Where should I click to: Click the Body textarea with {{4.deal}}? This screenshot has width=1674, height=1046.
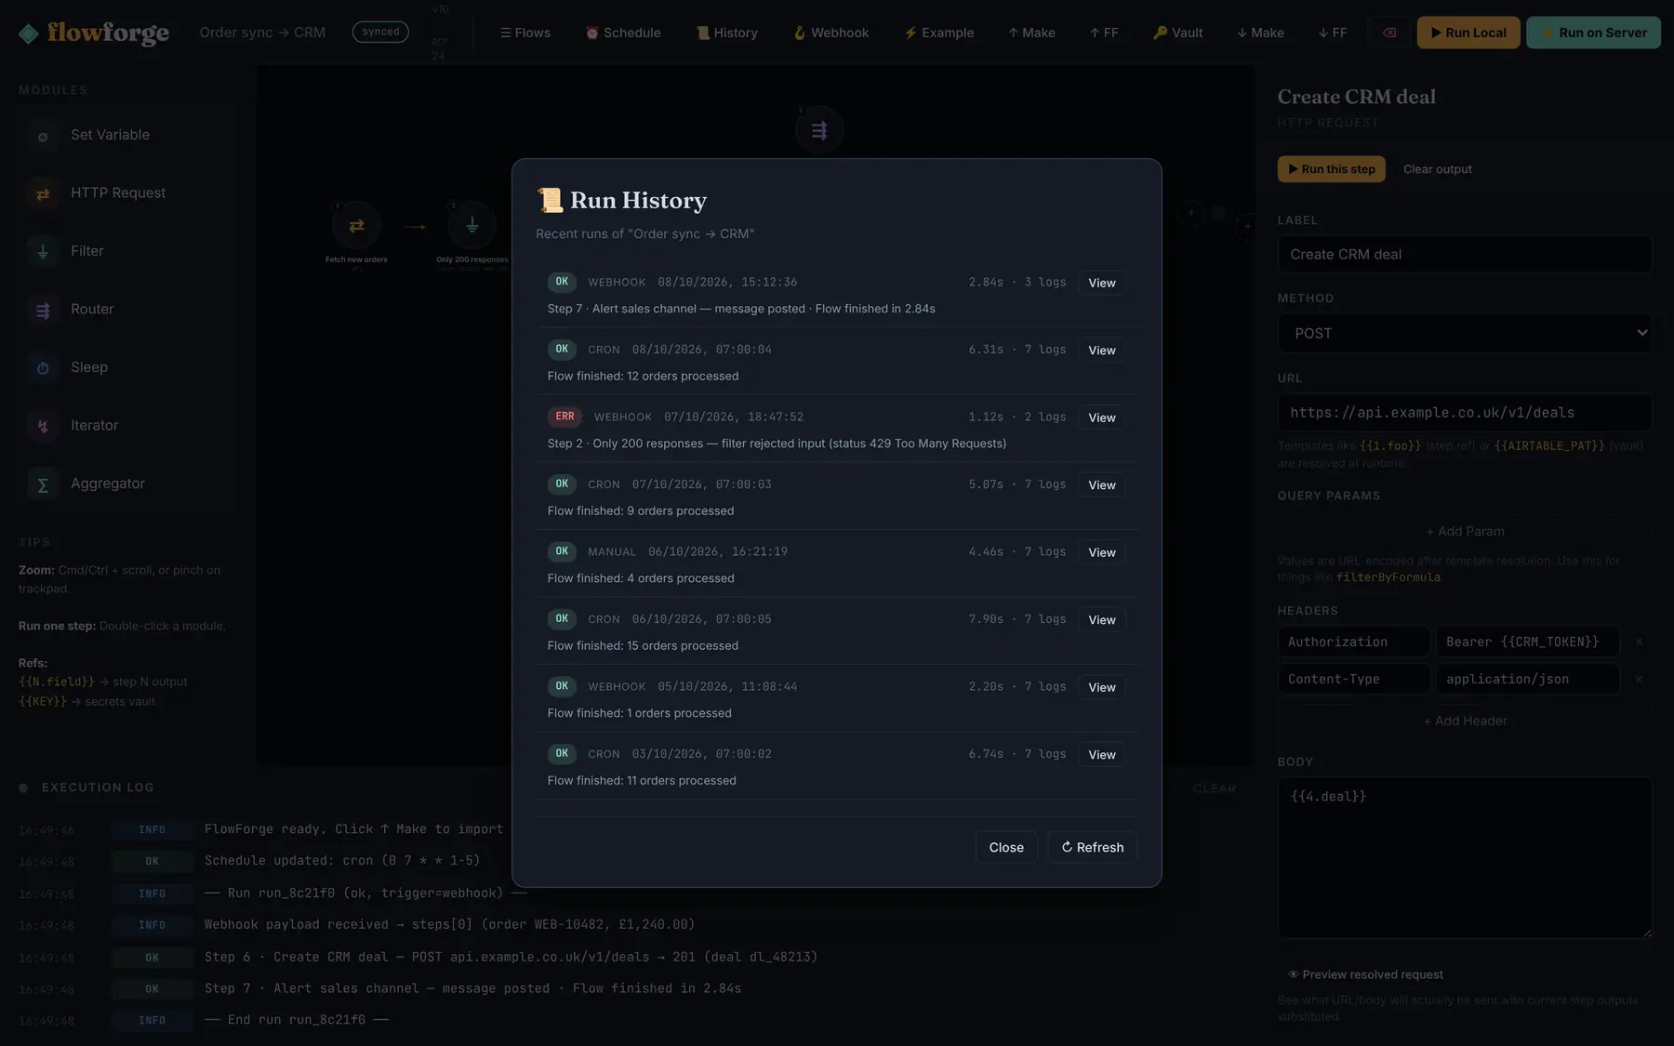(1465, 858)
